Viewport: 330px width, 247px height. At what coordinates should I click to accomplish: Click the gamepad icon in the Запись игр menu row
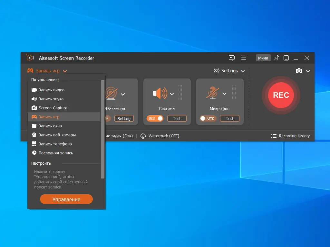coord(34,117)
